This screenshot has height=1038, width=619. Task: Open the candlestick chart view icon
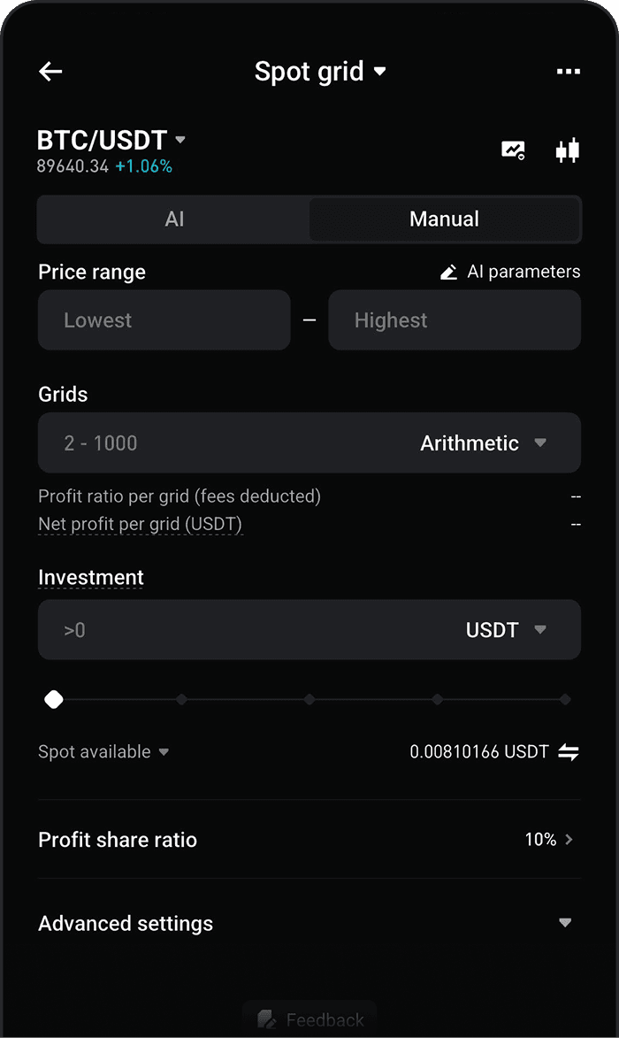point(567,150)
